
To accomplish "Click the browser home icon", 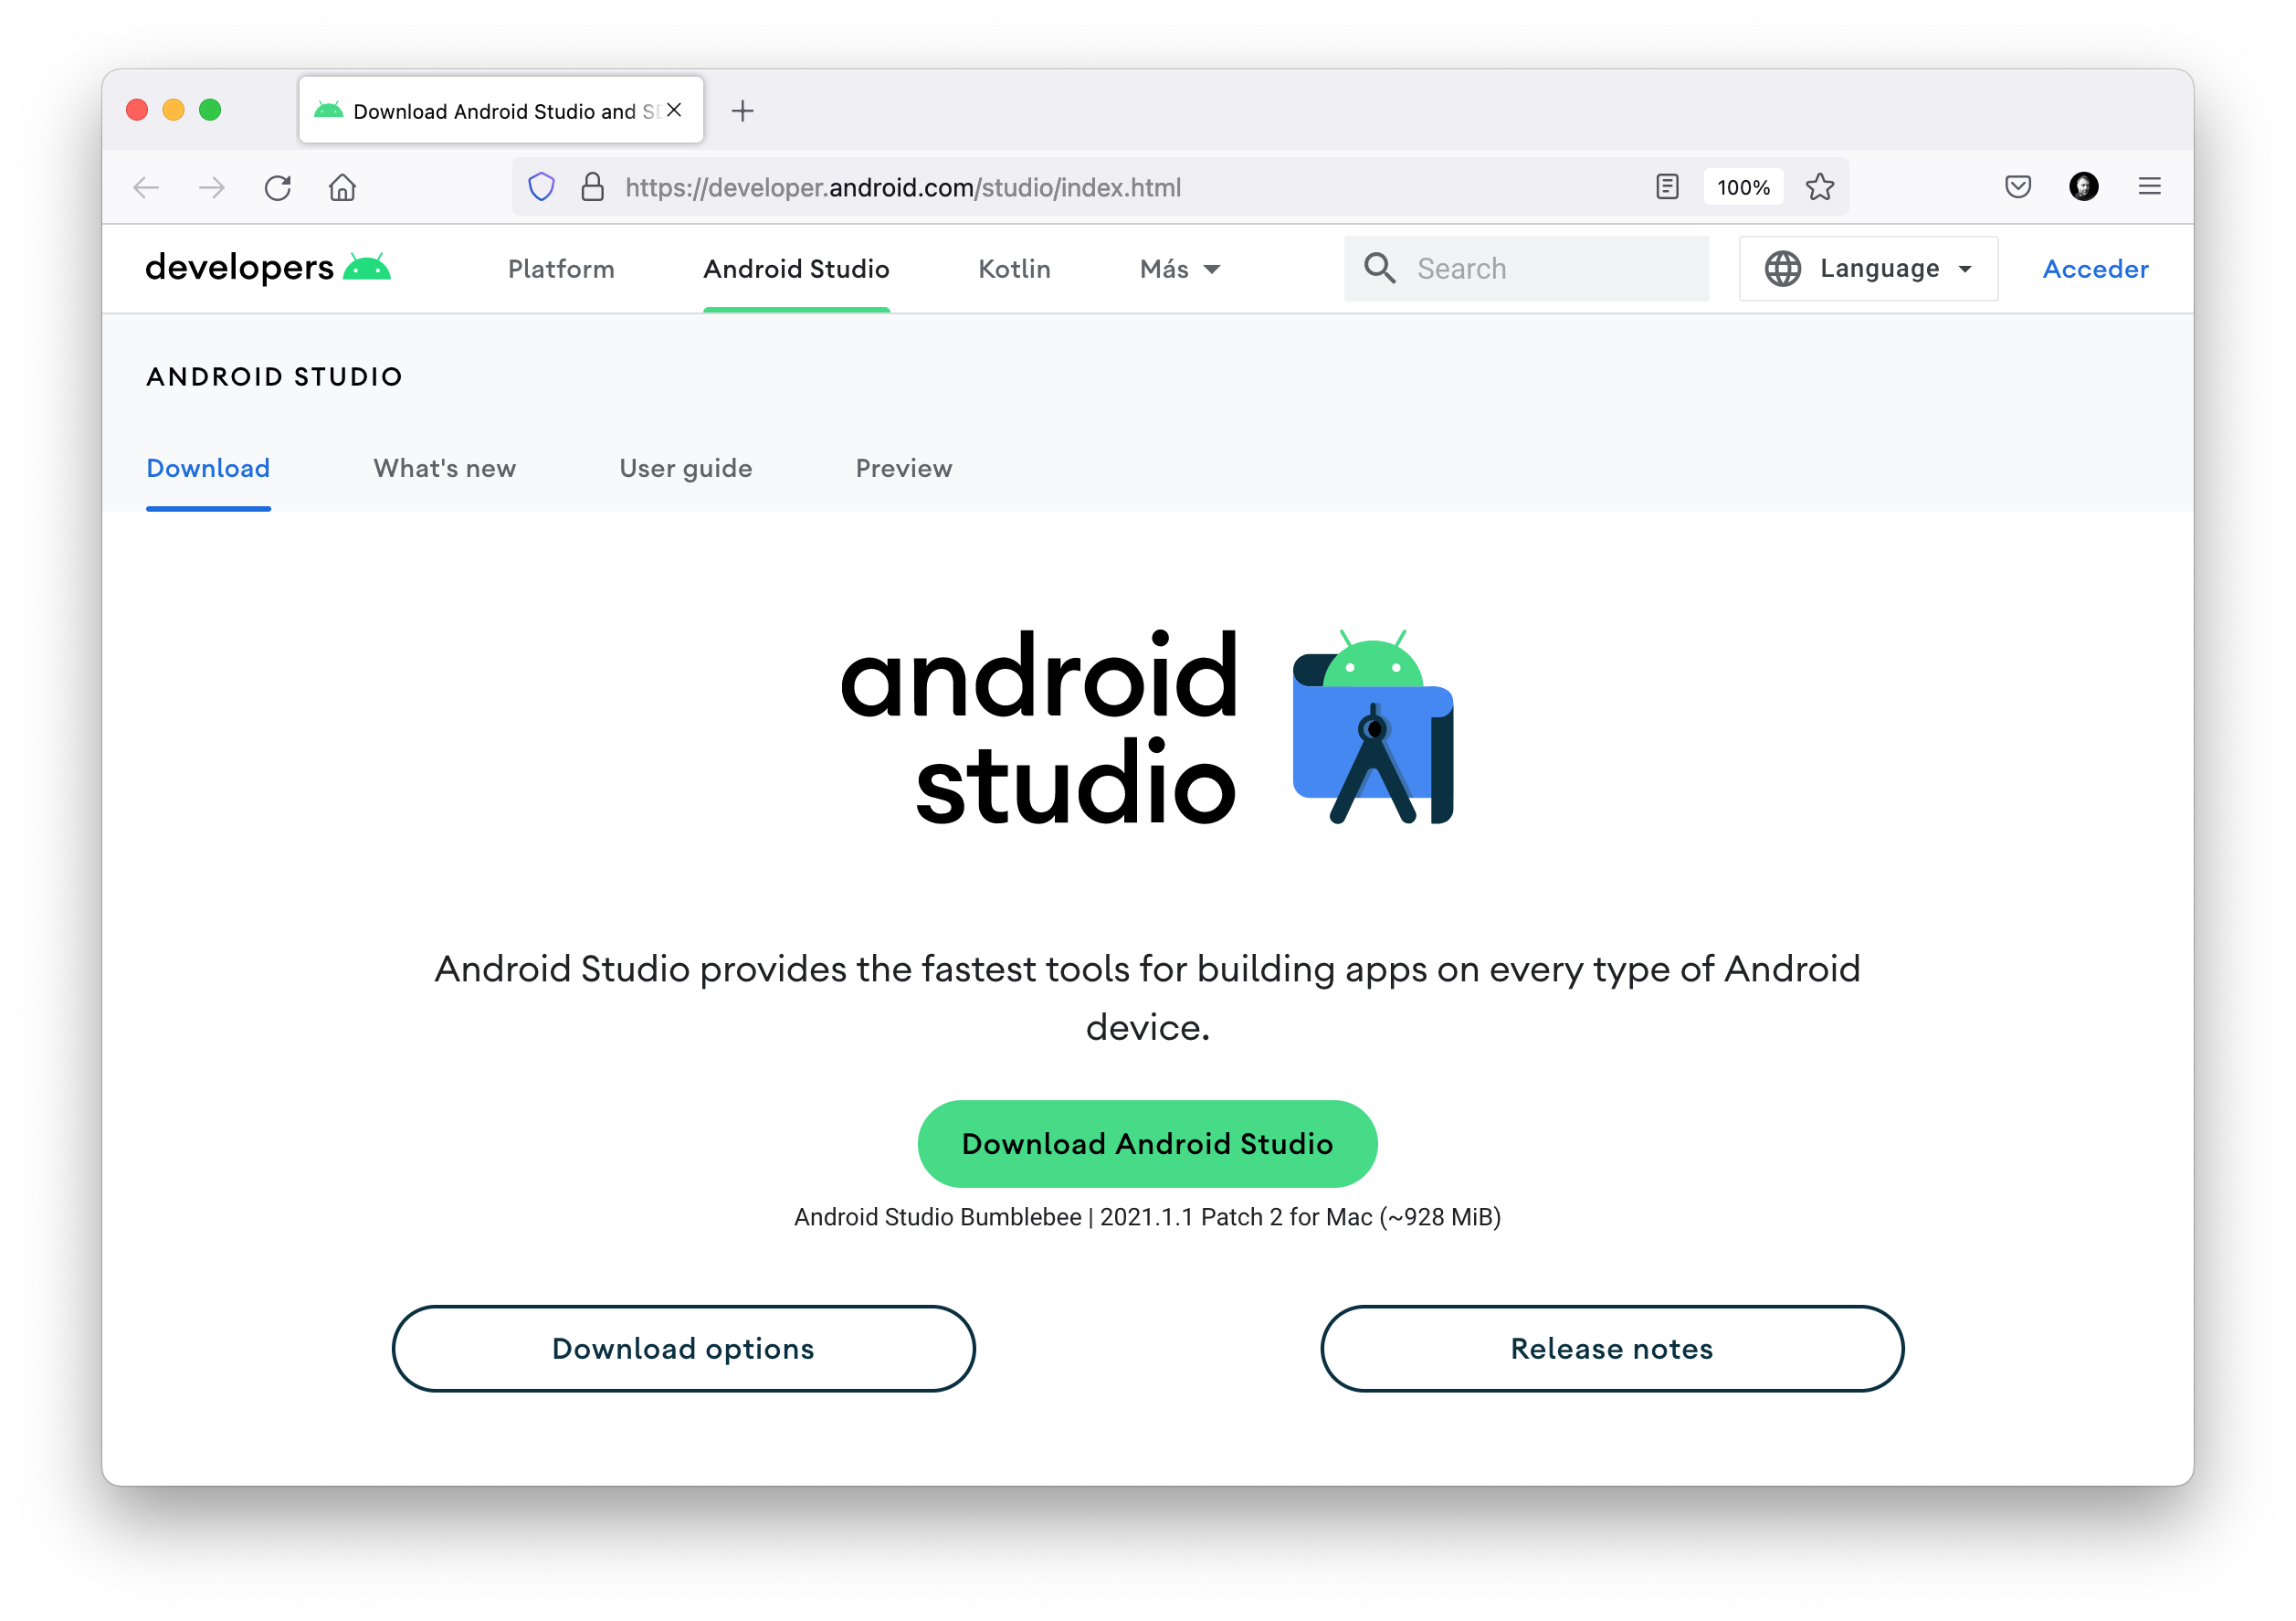I will point(342,187).
